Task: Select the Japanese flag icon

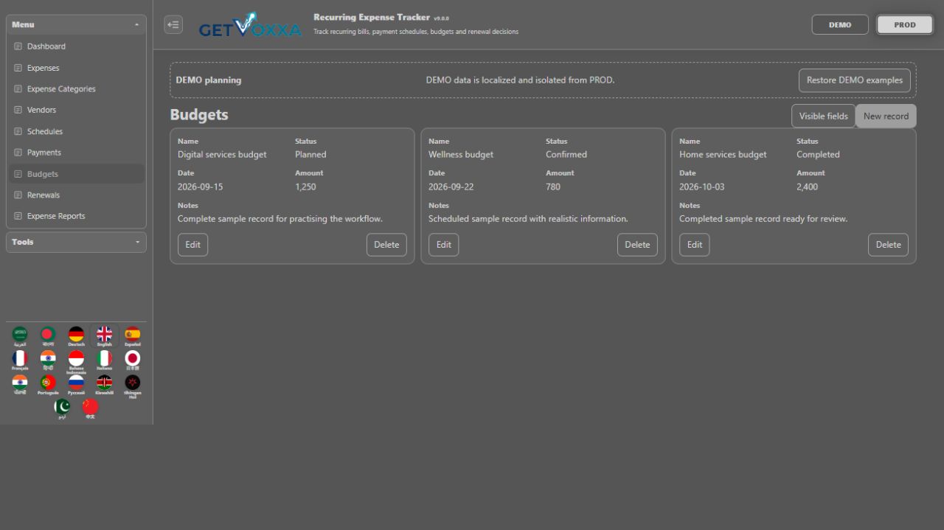Action: [132, 360]
